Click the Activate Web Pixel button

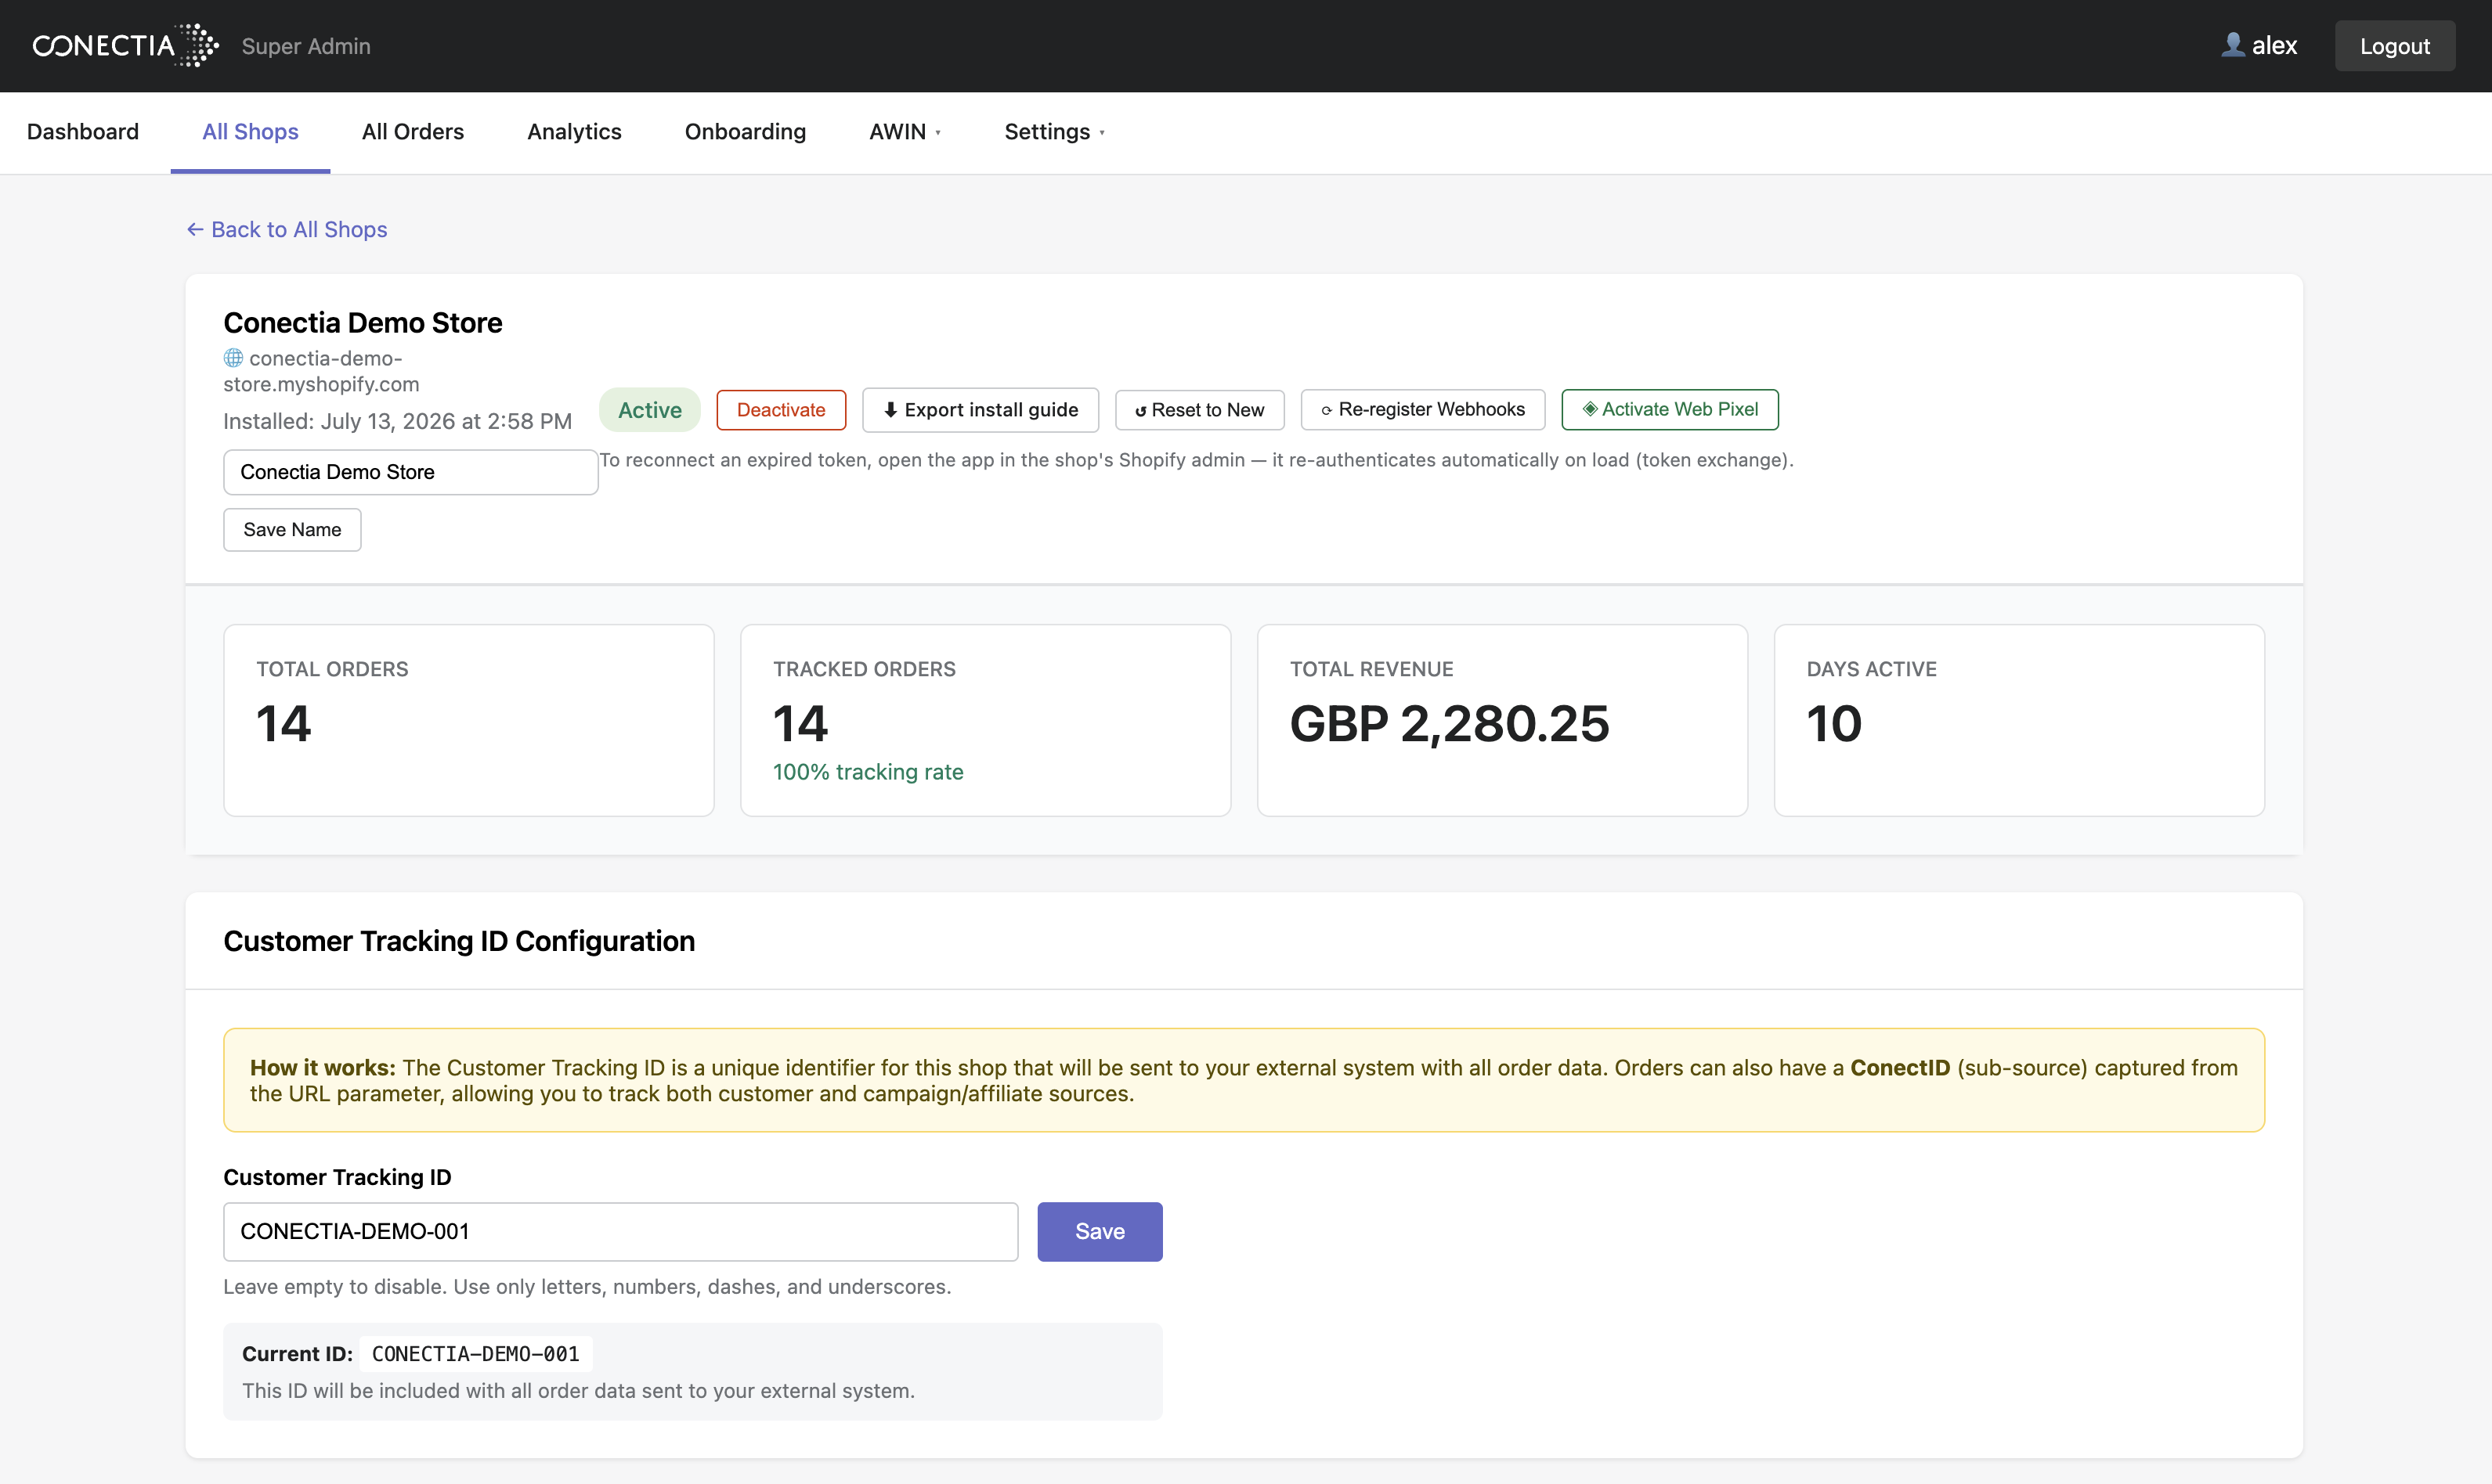(x=1670, y=410)
